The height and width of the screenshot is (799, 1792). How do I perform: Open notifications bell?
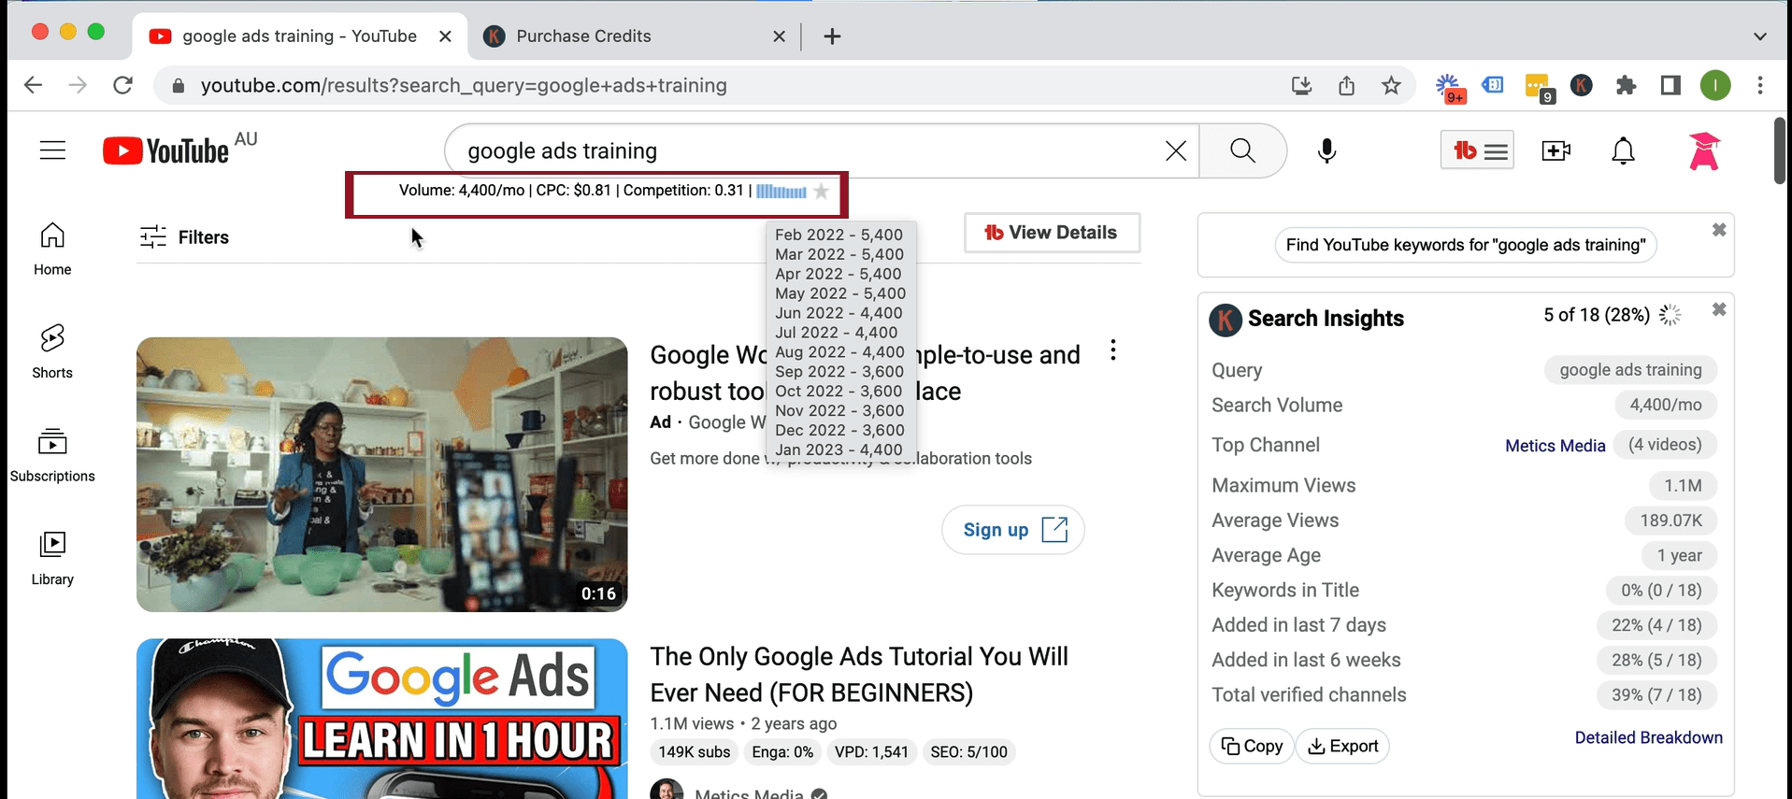(x=1624, y=150)
